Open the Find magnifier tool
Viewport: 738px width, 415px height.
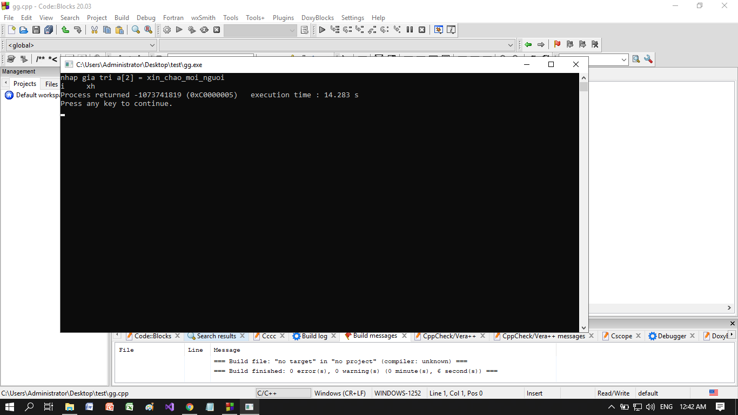tap(136, 30)
